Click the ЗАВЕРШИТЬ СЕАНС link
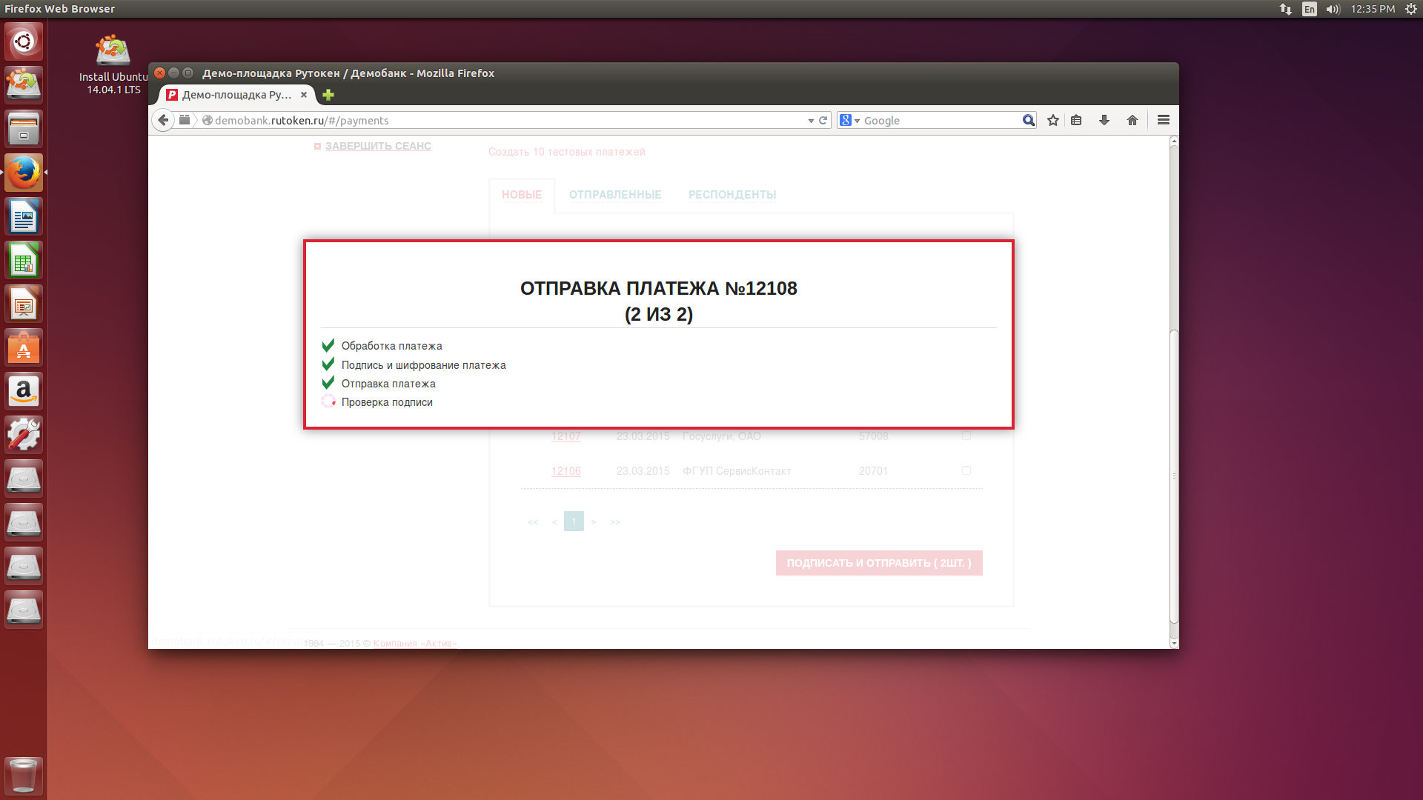Image resolution: width=1423 pixels, height=800 pixels. pyautogui.click(x=378, y=146)
